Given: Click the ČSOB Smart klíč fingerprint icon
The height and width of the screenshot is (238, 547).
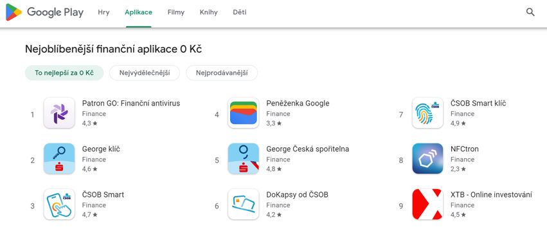Looking at the screenshot, I should point(427,113).
